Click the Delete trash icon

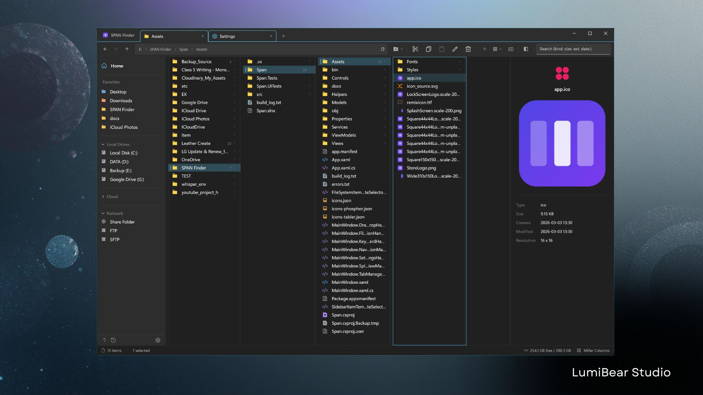(x=468, y=49)
